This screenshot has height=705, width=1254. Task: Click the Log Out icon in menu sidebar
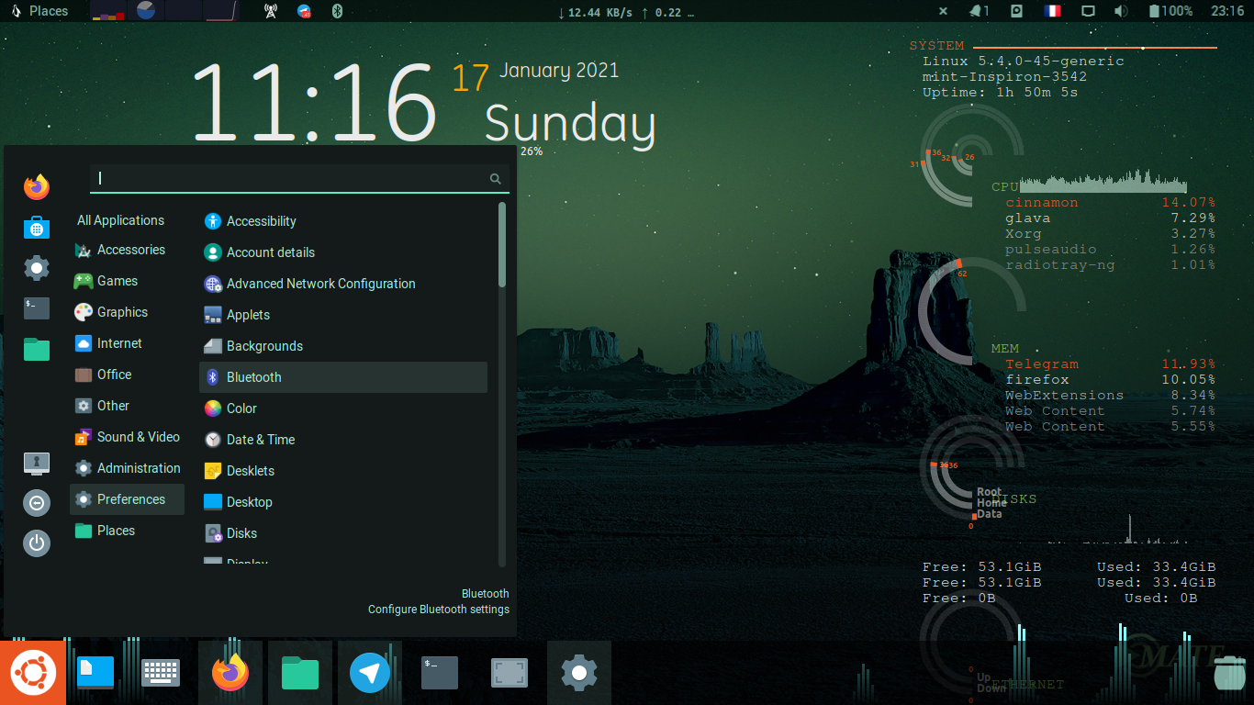point(37,503)
